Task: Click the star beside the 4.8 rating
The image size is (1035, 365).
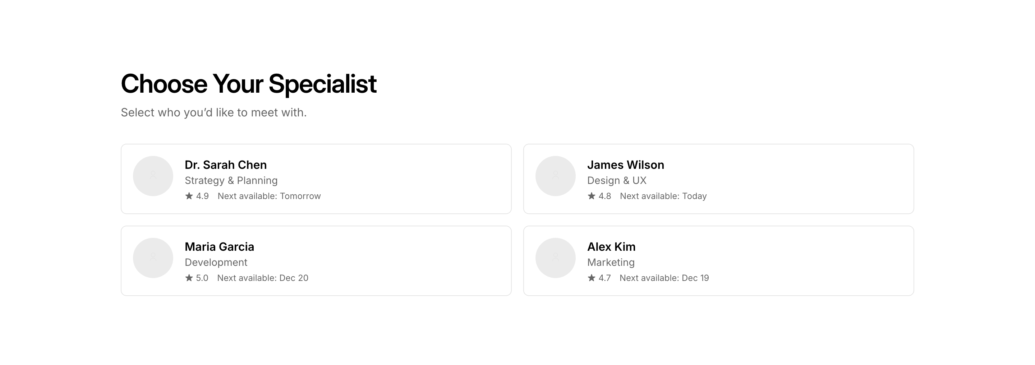Action: pyautogui.click(x=592, y=196)
